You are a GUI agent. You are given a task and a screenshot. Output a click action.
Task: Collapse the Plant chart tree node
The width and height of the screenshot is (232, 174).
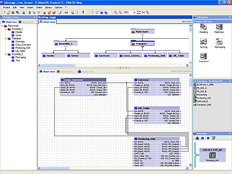click(x=2, y=26)
